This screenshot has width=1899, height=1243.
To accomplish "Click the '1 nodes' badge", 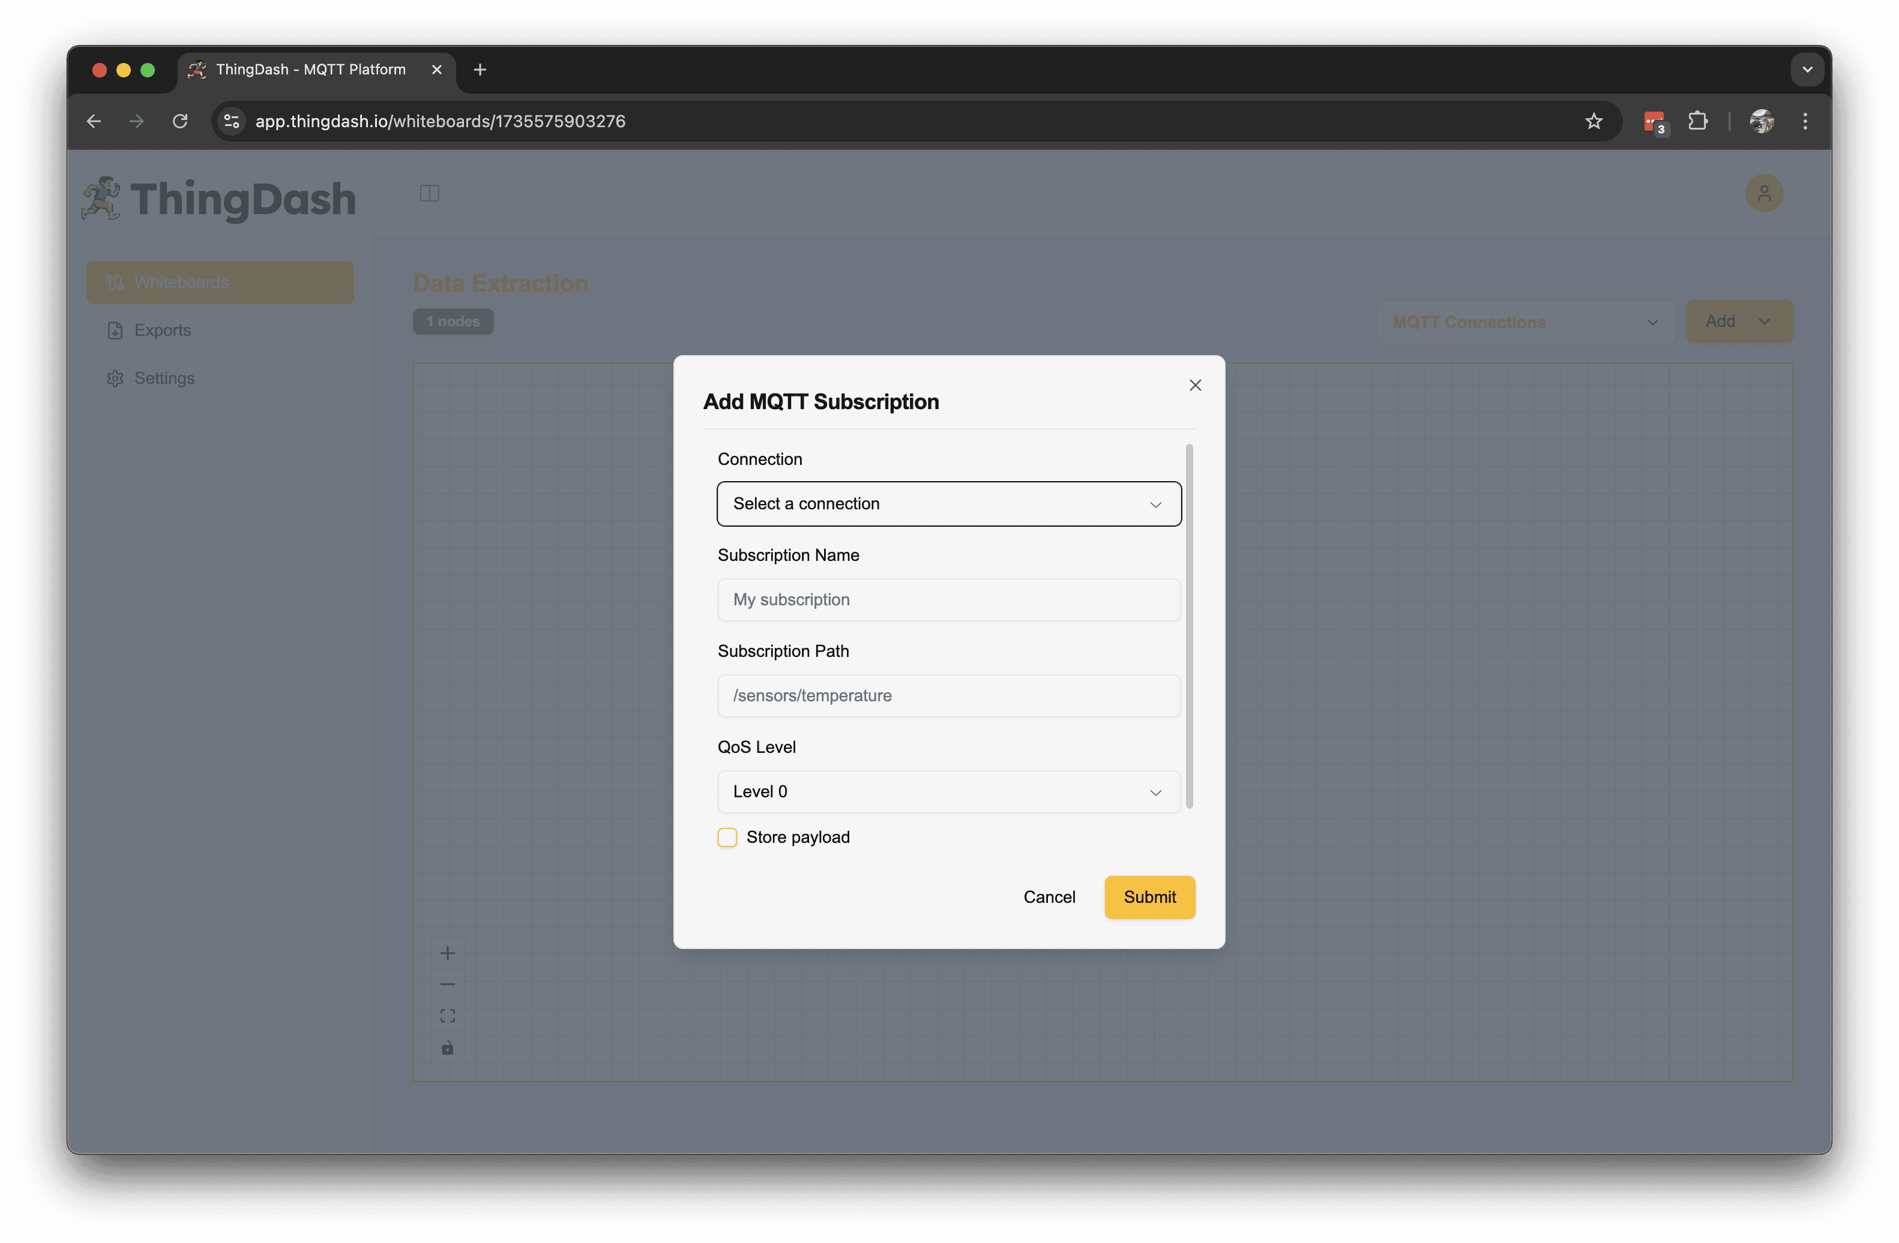I will (x=453, y=322).
